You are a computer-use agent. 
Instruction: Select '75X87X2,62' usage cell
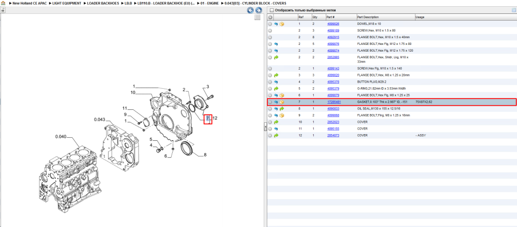[x=424, y=102]
